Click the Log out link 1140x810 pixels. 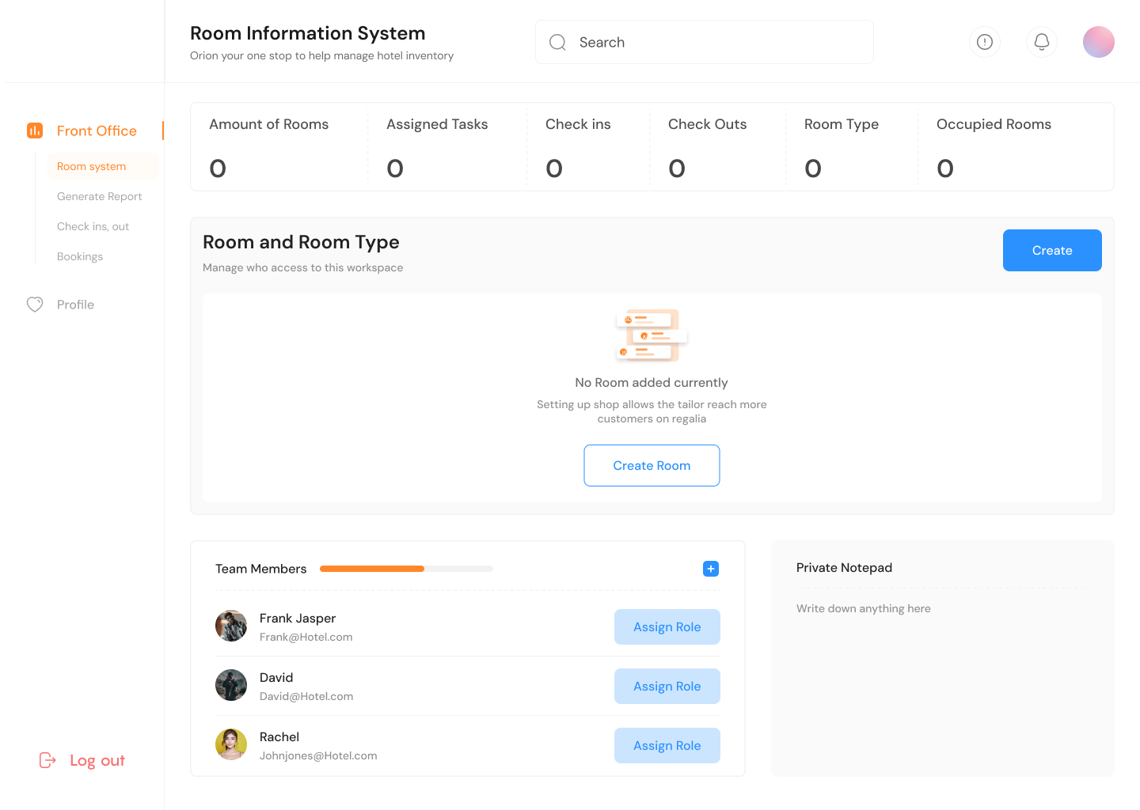pos(97,760)
